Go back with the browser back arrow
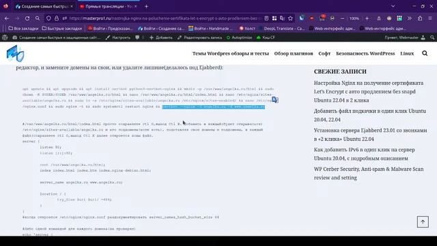Image resolution: width=437 pixels, height=246 pixels. coord(7,18)
